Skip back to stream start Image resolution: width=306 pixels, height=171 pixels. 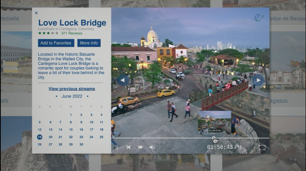click(128, 147)
